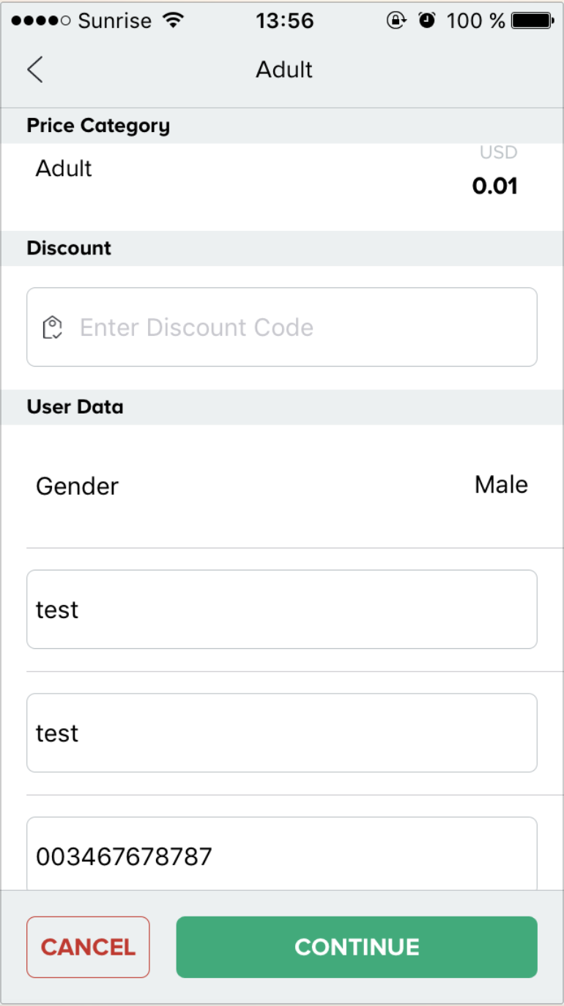Open the Gender selection showing Male
Viewport: 564px width, 1006px height.
(x=501, y=485)
